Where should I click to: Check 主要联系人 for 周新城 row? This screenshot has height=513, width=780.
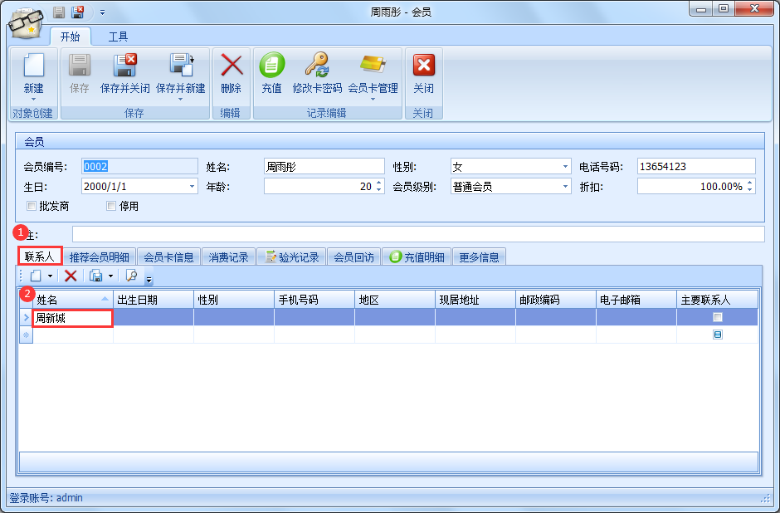pos(718,317)
